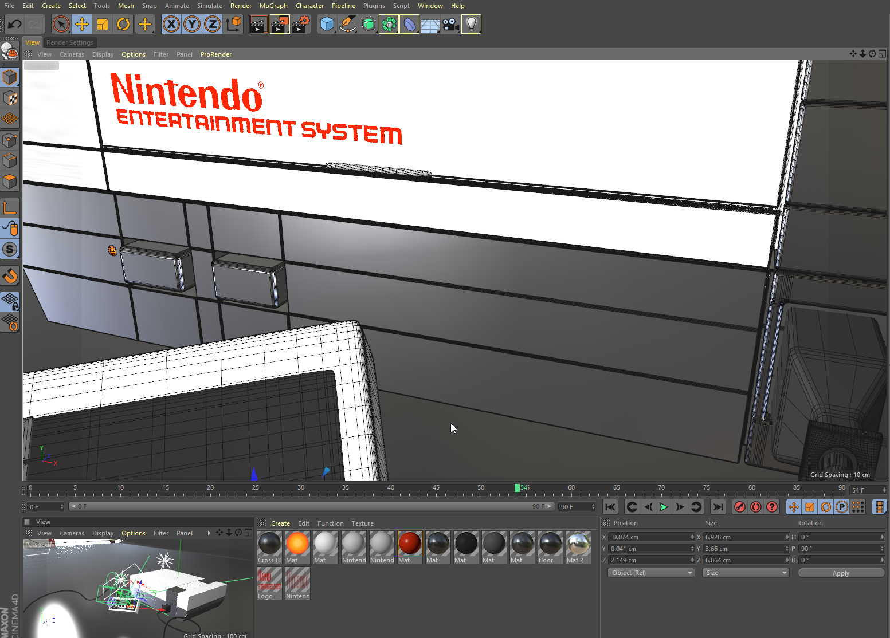Viewport: 890px width, 638px height.
Task: Click the Undo arrow icon
Action: point(14,25)
